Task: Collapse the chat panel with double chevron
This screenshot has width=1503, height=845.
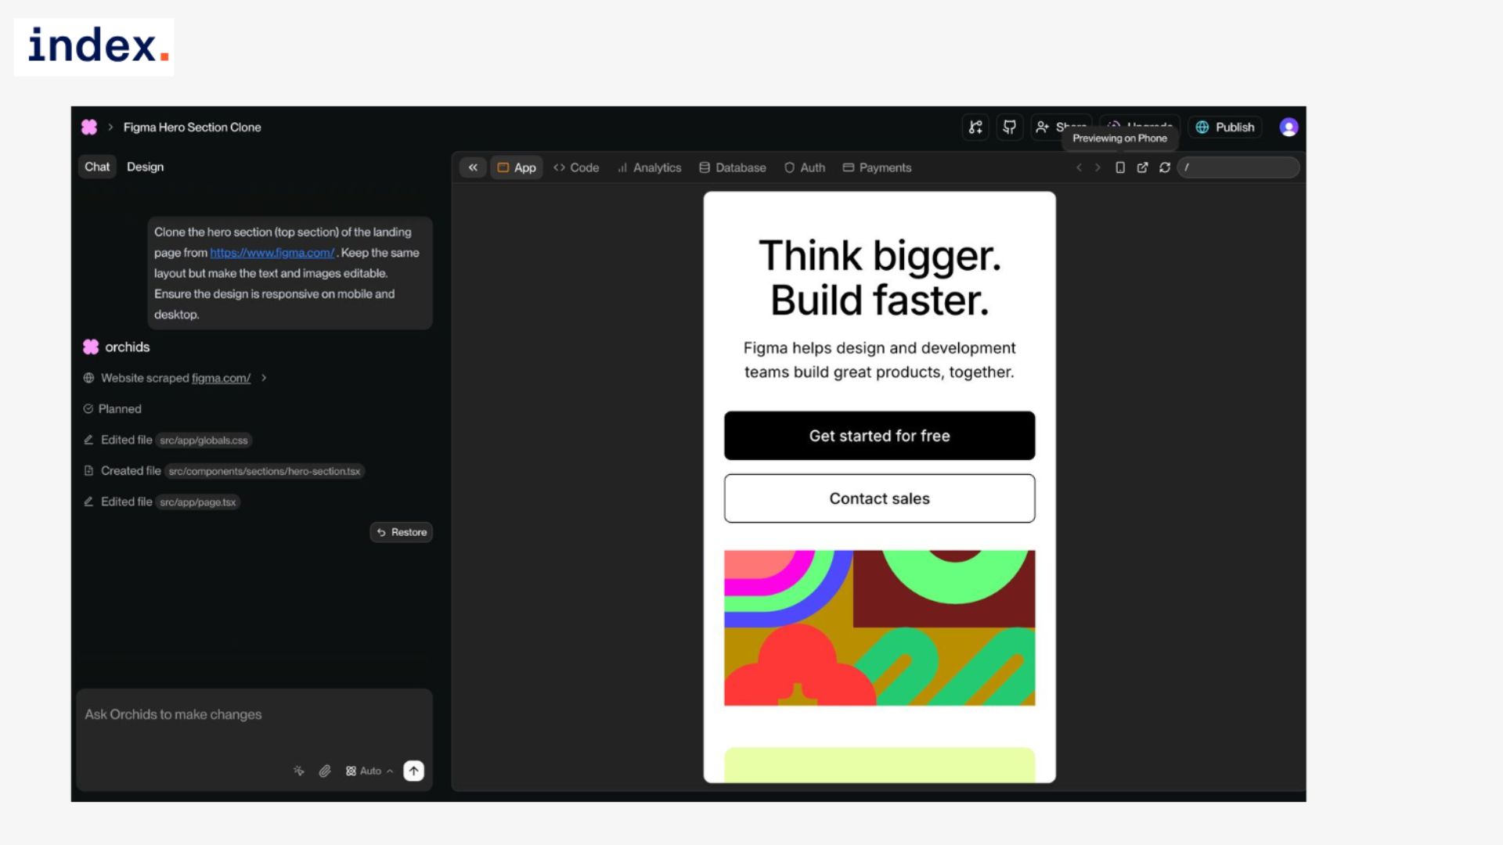Action: pos(473,167)
